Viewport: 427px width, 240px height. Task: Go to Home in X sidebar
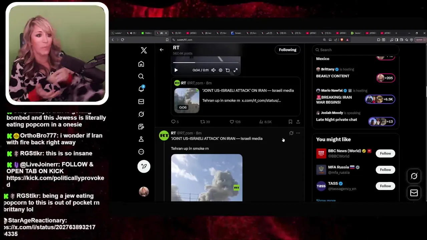[x=141, y=64]
